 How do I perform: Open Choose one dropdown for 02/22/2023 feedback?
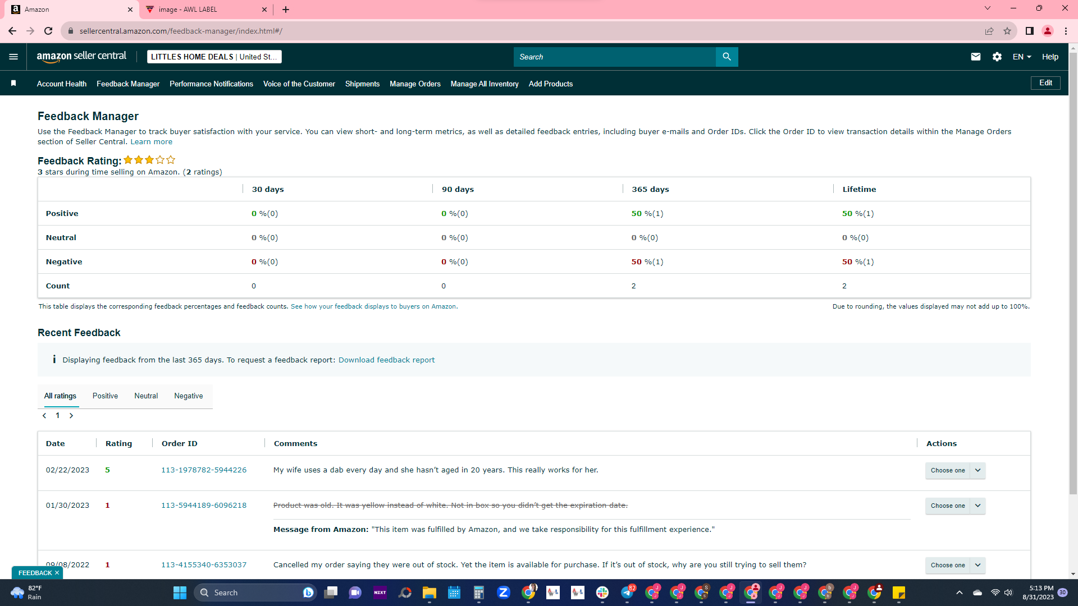pyautogui.click(x=955, y=470)
